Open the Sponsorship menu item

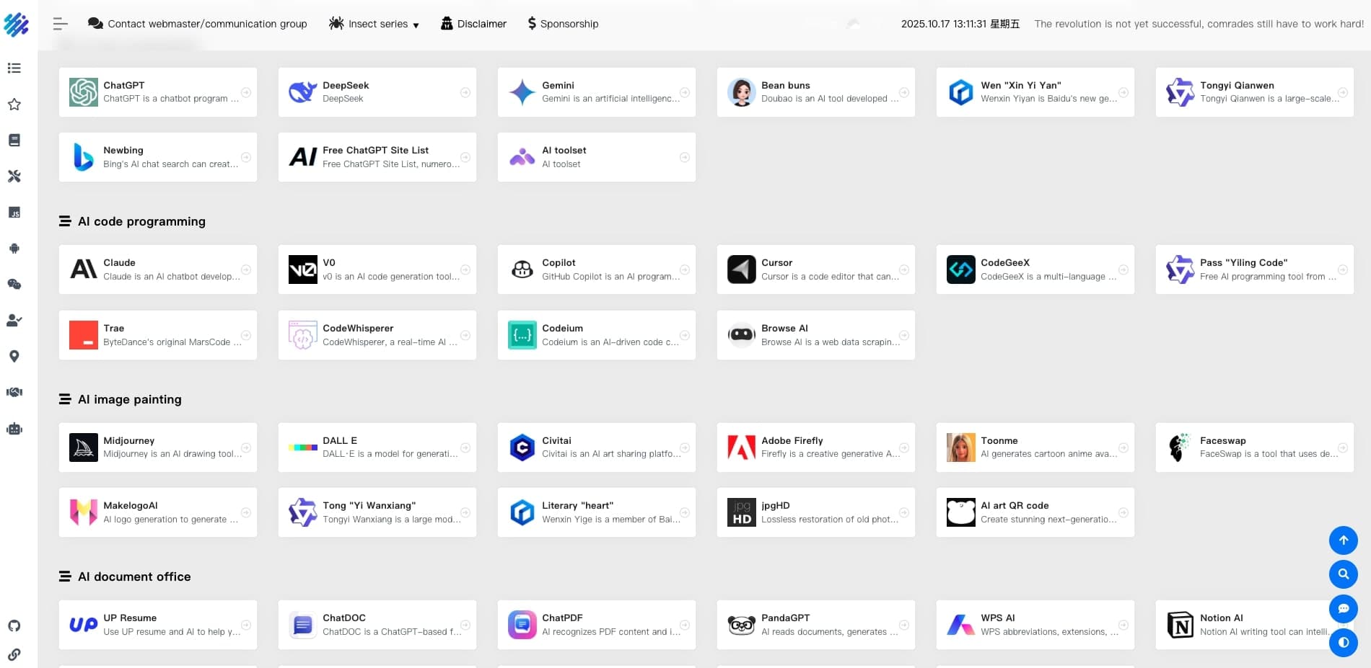(563, 24)
